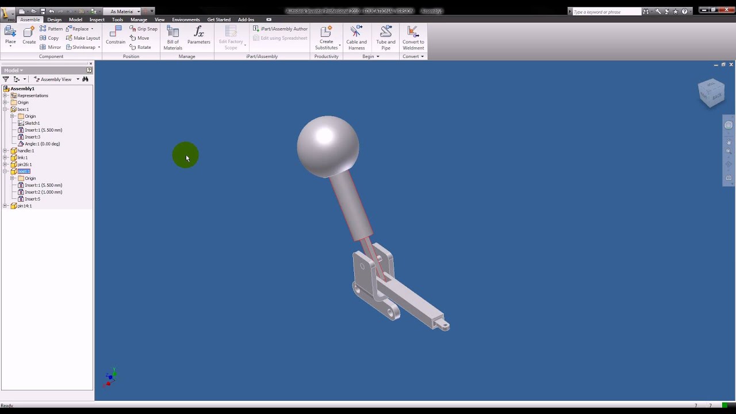This screenshot has height=414, width=736.
Task: Click the Copy component button
Action: [x=49, y=38]
